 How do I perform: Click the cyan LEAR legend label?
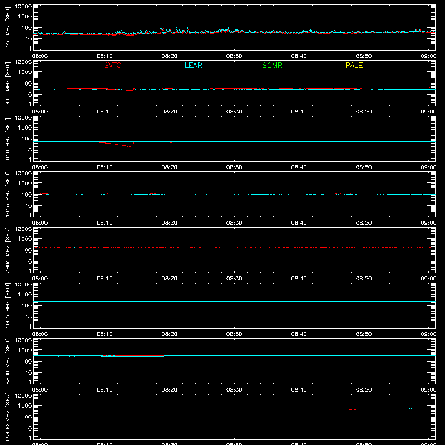point(193,65)
